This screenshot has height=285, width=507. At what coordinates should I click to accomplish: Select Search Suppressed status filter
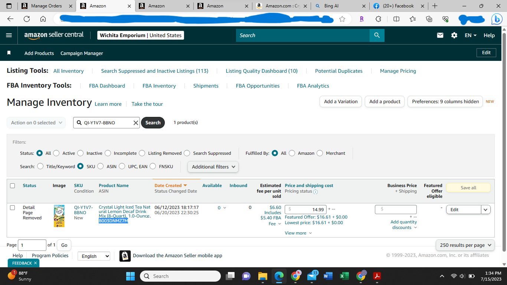pyautogui.click(x=187, y=153)
